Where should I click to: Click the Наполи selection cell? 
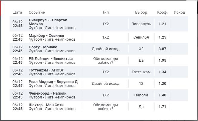141,95
